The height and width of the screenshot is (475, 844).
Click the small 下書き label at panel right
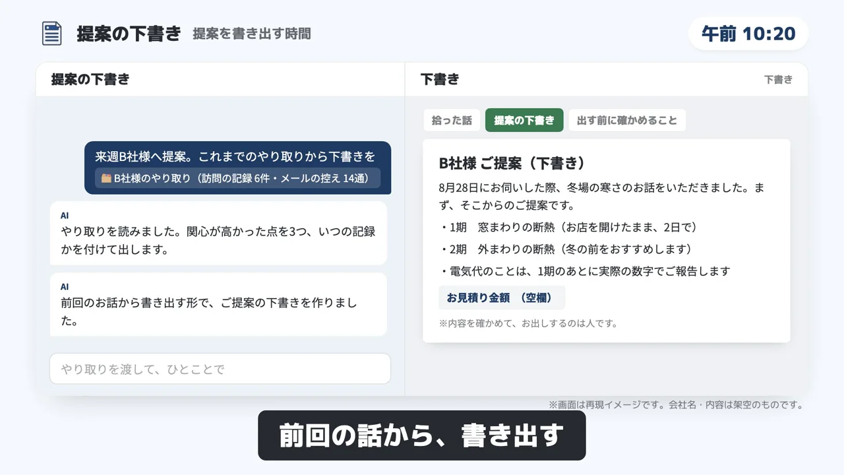[778, 79]
